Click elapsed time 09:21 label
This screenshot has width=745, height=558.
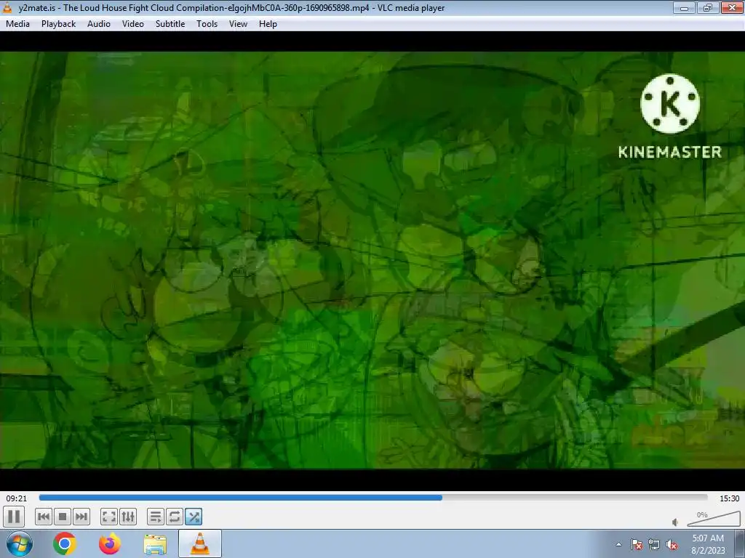17,498
